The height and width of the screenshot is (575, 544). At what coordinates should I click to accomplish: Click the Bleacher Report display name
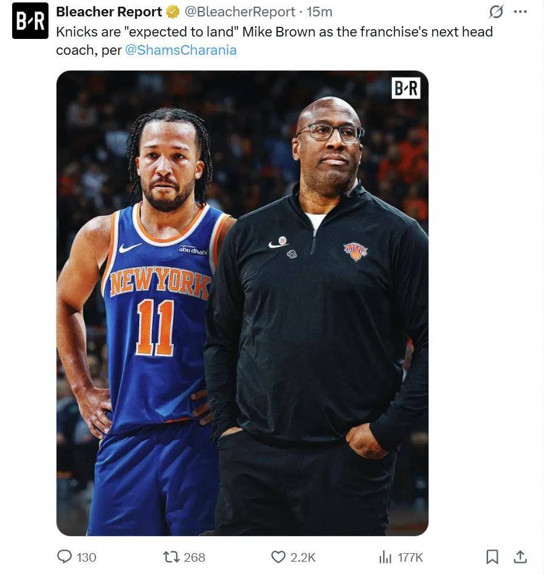pos(109,12)
